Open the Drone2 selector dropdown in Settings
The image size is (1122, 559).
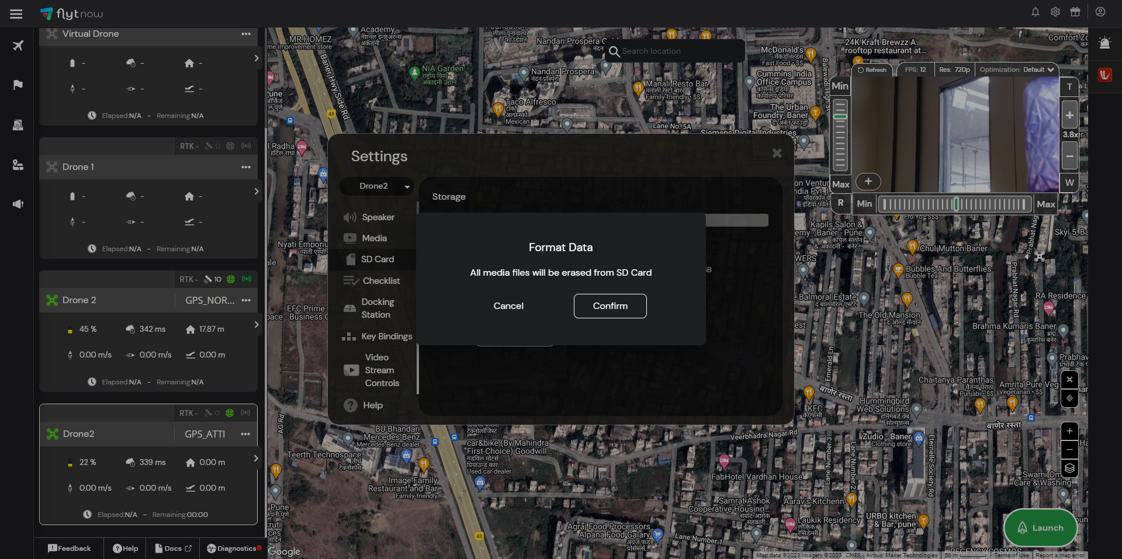[x=377, y=186]
